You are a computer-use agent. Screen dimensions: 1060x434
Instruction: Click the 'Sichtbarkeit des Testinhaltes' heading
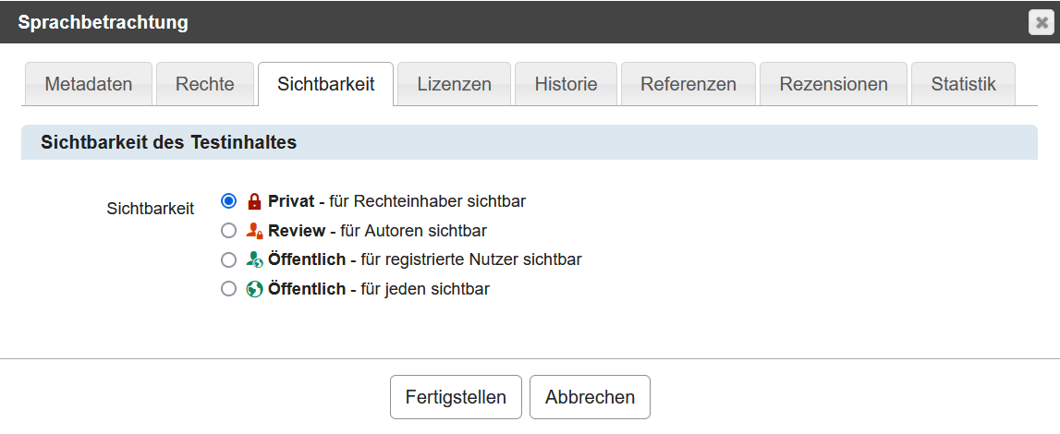[x=169, y=142]
